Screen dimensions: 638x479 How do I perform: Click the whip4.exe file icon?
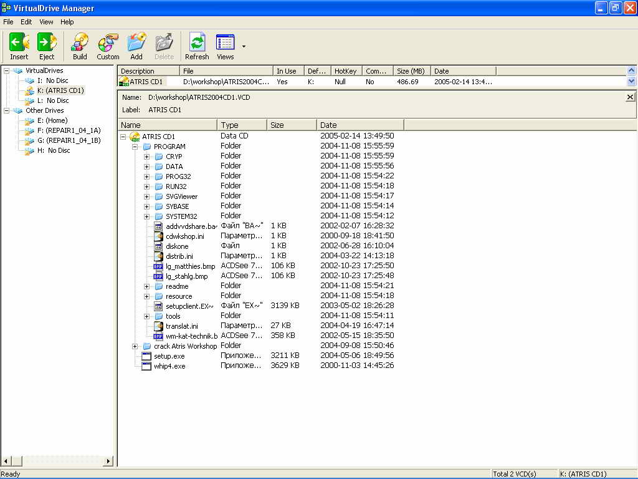146,366
